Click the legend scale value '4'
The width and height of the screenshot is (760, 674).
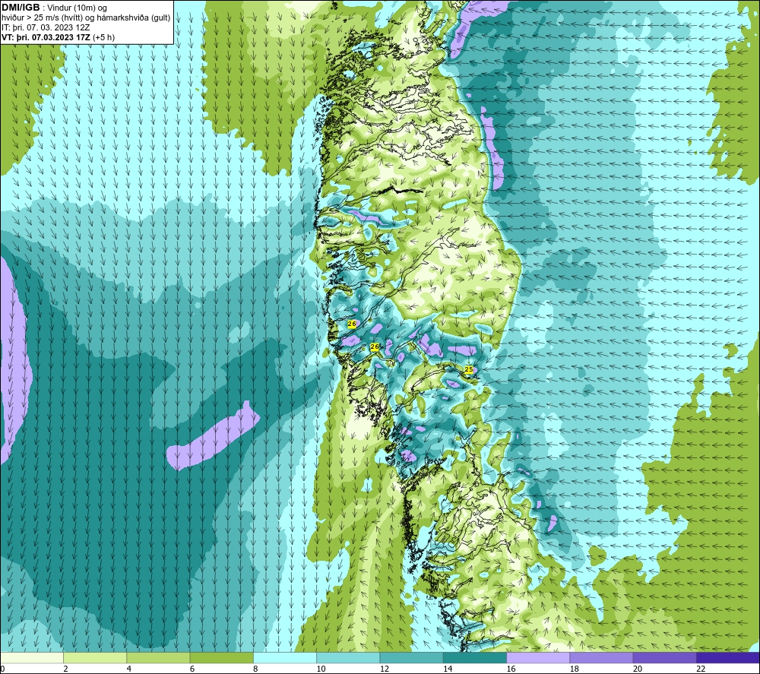[129, 669]
